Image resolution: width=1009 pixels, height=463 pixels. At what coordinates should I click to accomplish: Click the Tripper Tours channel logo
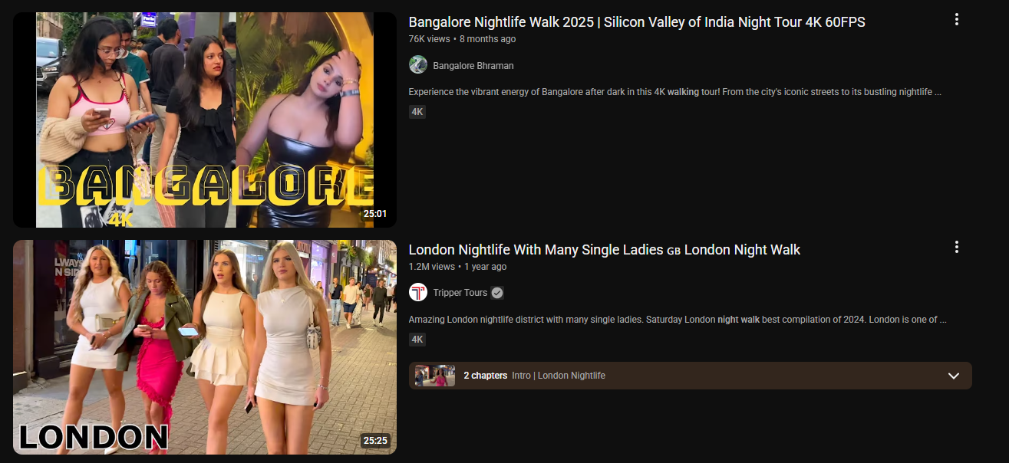click(417, 292)
